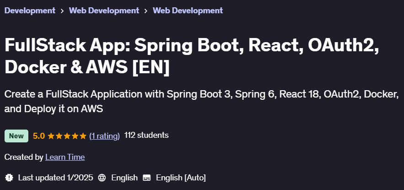This screenshot has height=190, width=404.
Task: Click the orange five-star rating
Action: pyautogui.click(x=67, y=136)
